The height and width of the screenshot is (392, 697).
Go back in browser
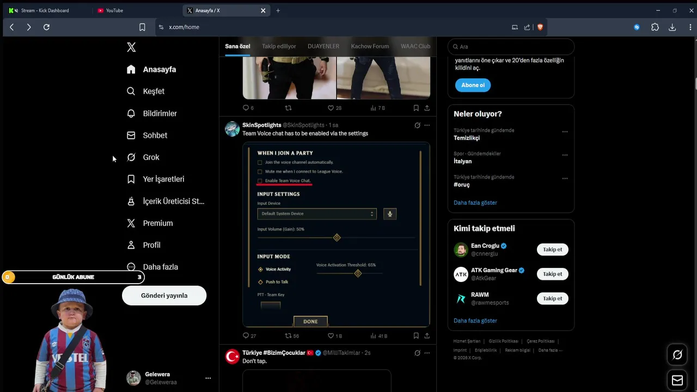(11, 27)
